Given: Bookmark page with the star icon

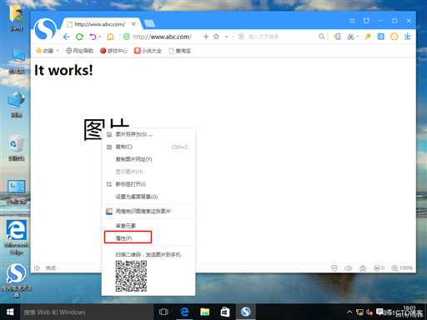Looking at the screenshot, I should [216, 37].
